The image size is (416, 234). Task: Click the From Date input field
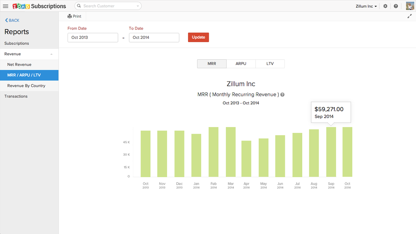[x=92, y=37]
